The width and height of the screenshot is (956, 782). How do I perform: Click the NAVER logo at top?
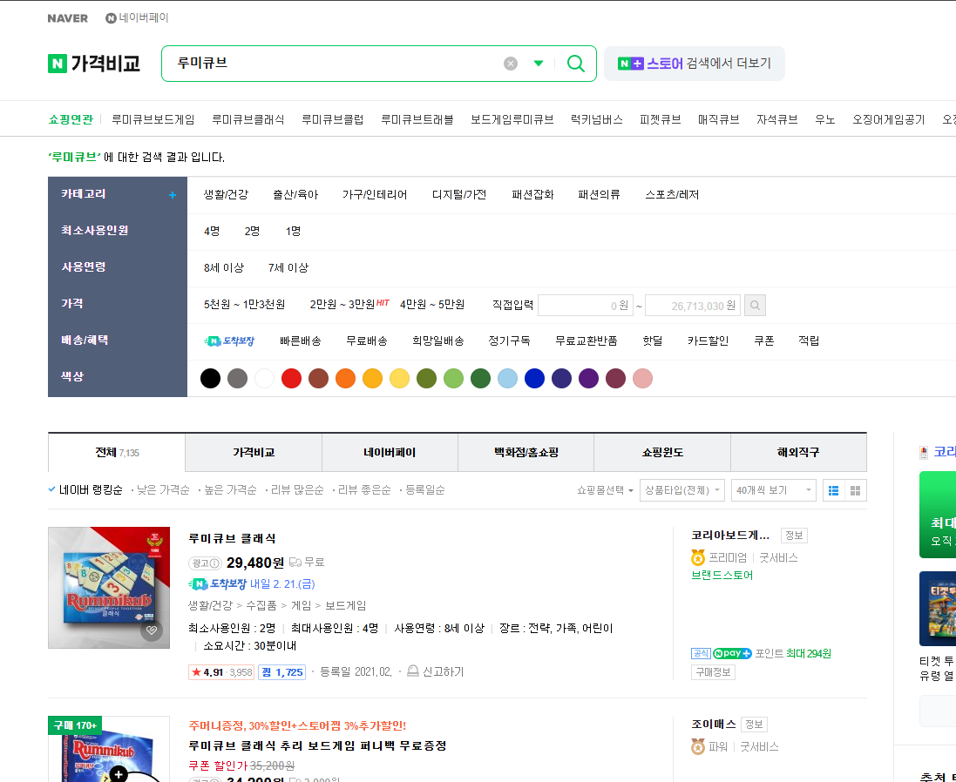coord(68,18)
